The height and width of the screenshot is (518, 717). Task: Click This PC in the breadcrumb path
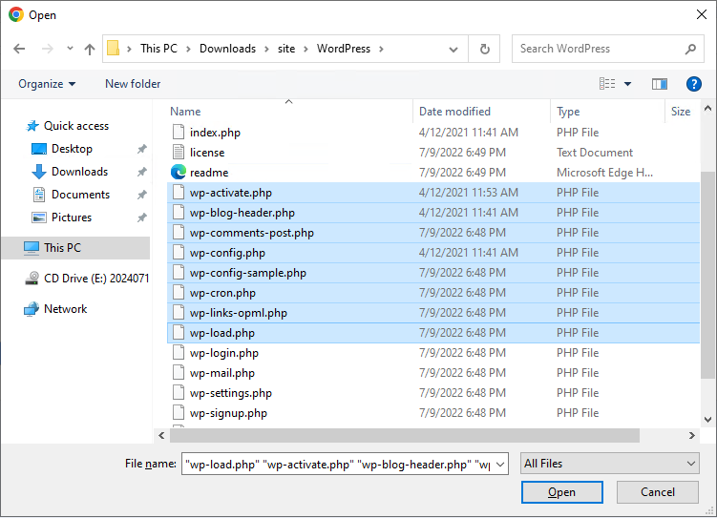(x=158, y=49)
